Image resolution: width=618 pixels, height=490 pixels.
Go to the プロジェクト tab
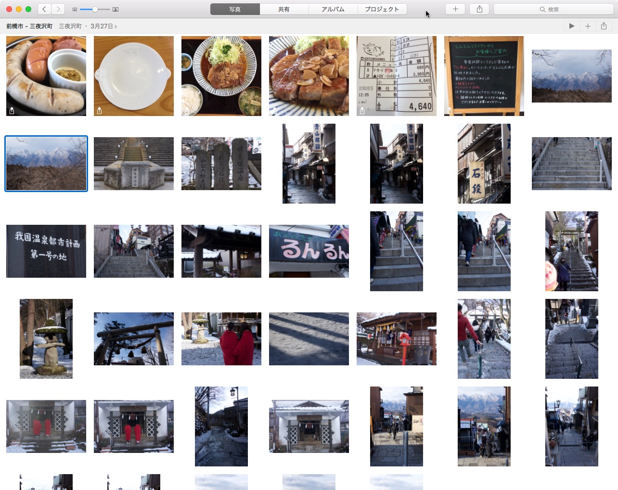click(382, 9)
